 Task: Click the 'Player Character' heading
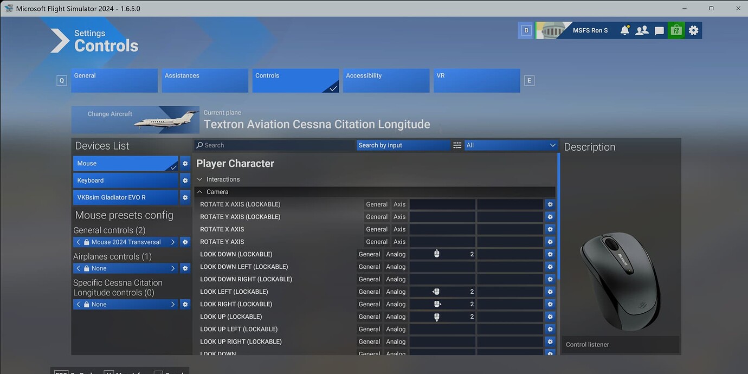[x=235, y=164]
